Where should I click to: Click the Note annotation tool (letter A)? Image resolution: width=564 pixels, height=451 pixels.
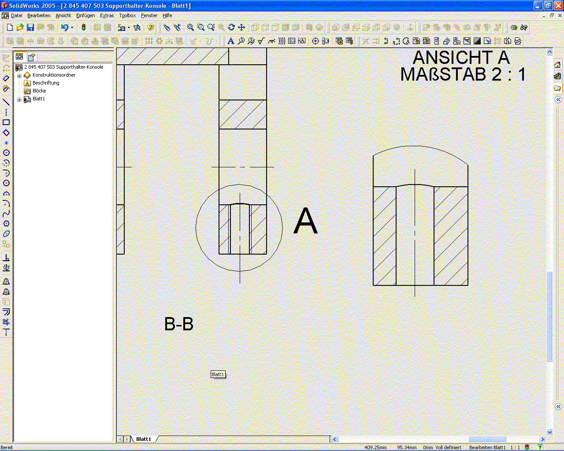[x=230, y=41]
